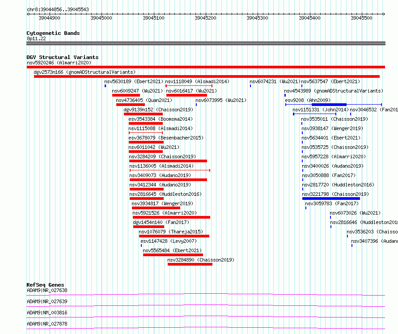Select dgv9139n152 (Chaisson2019) label

158,110
